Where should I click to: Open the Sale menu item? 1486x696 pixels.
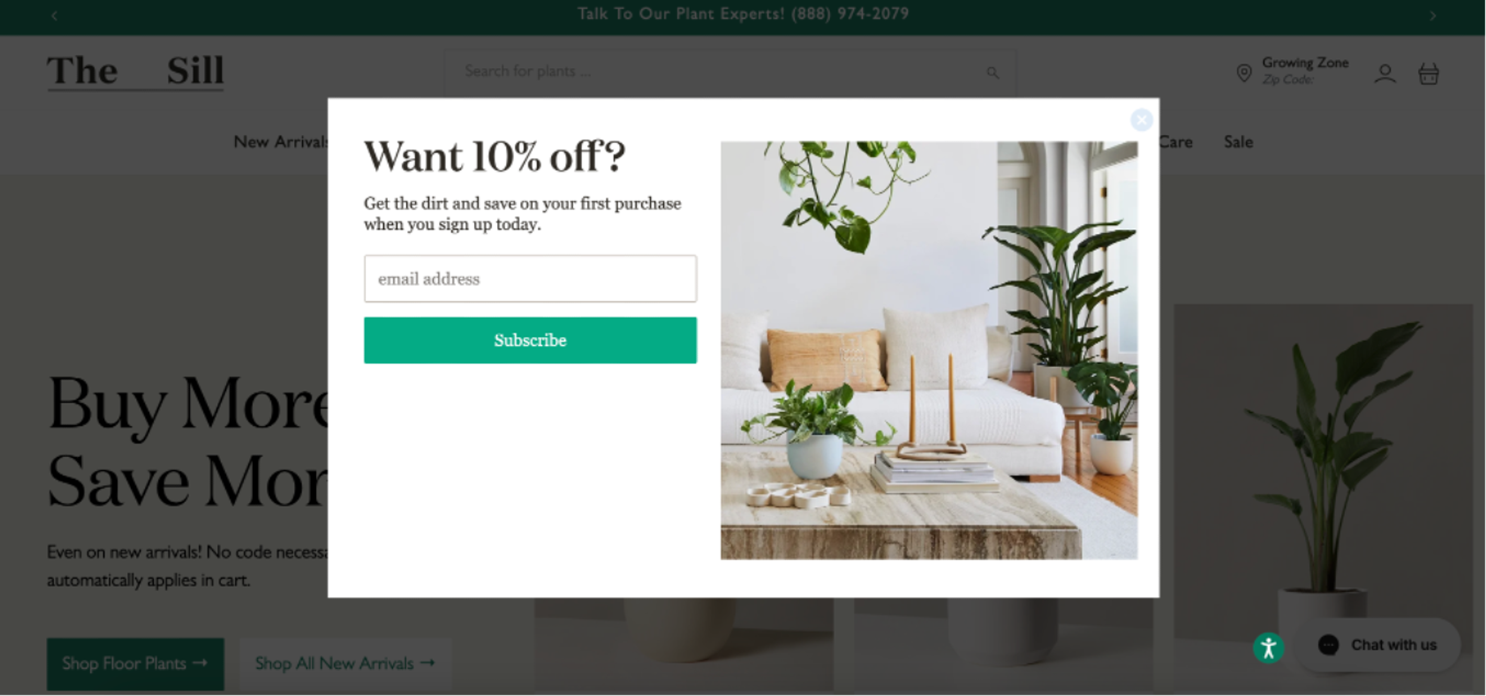pos(1238,142)
